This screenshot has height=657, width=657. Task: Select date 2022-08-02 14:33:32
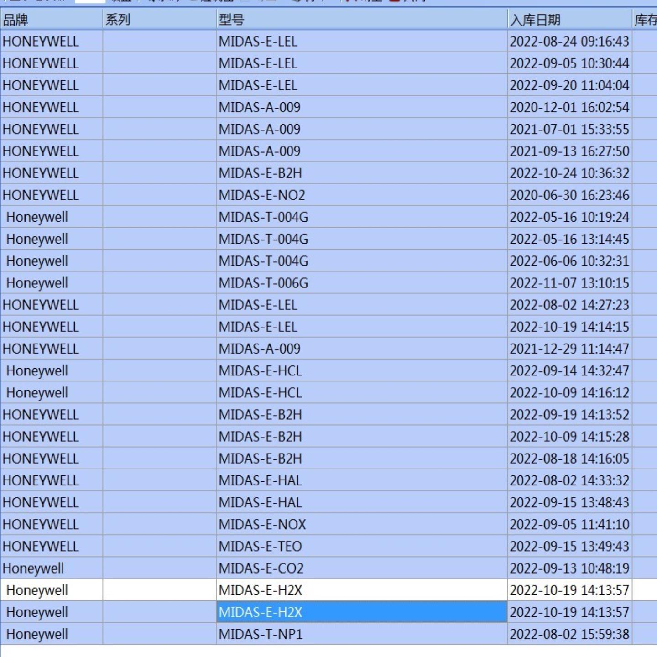570,480
